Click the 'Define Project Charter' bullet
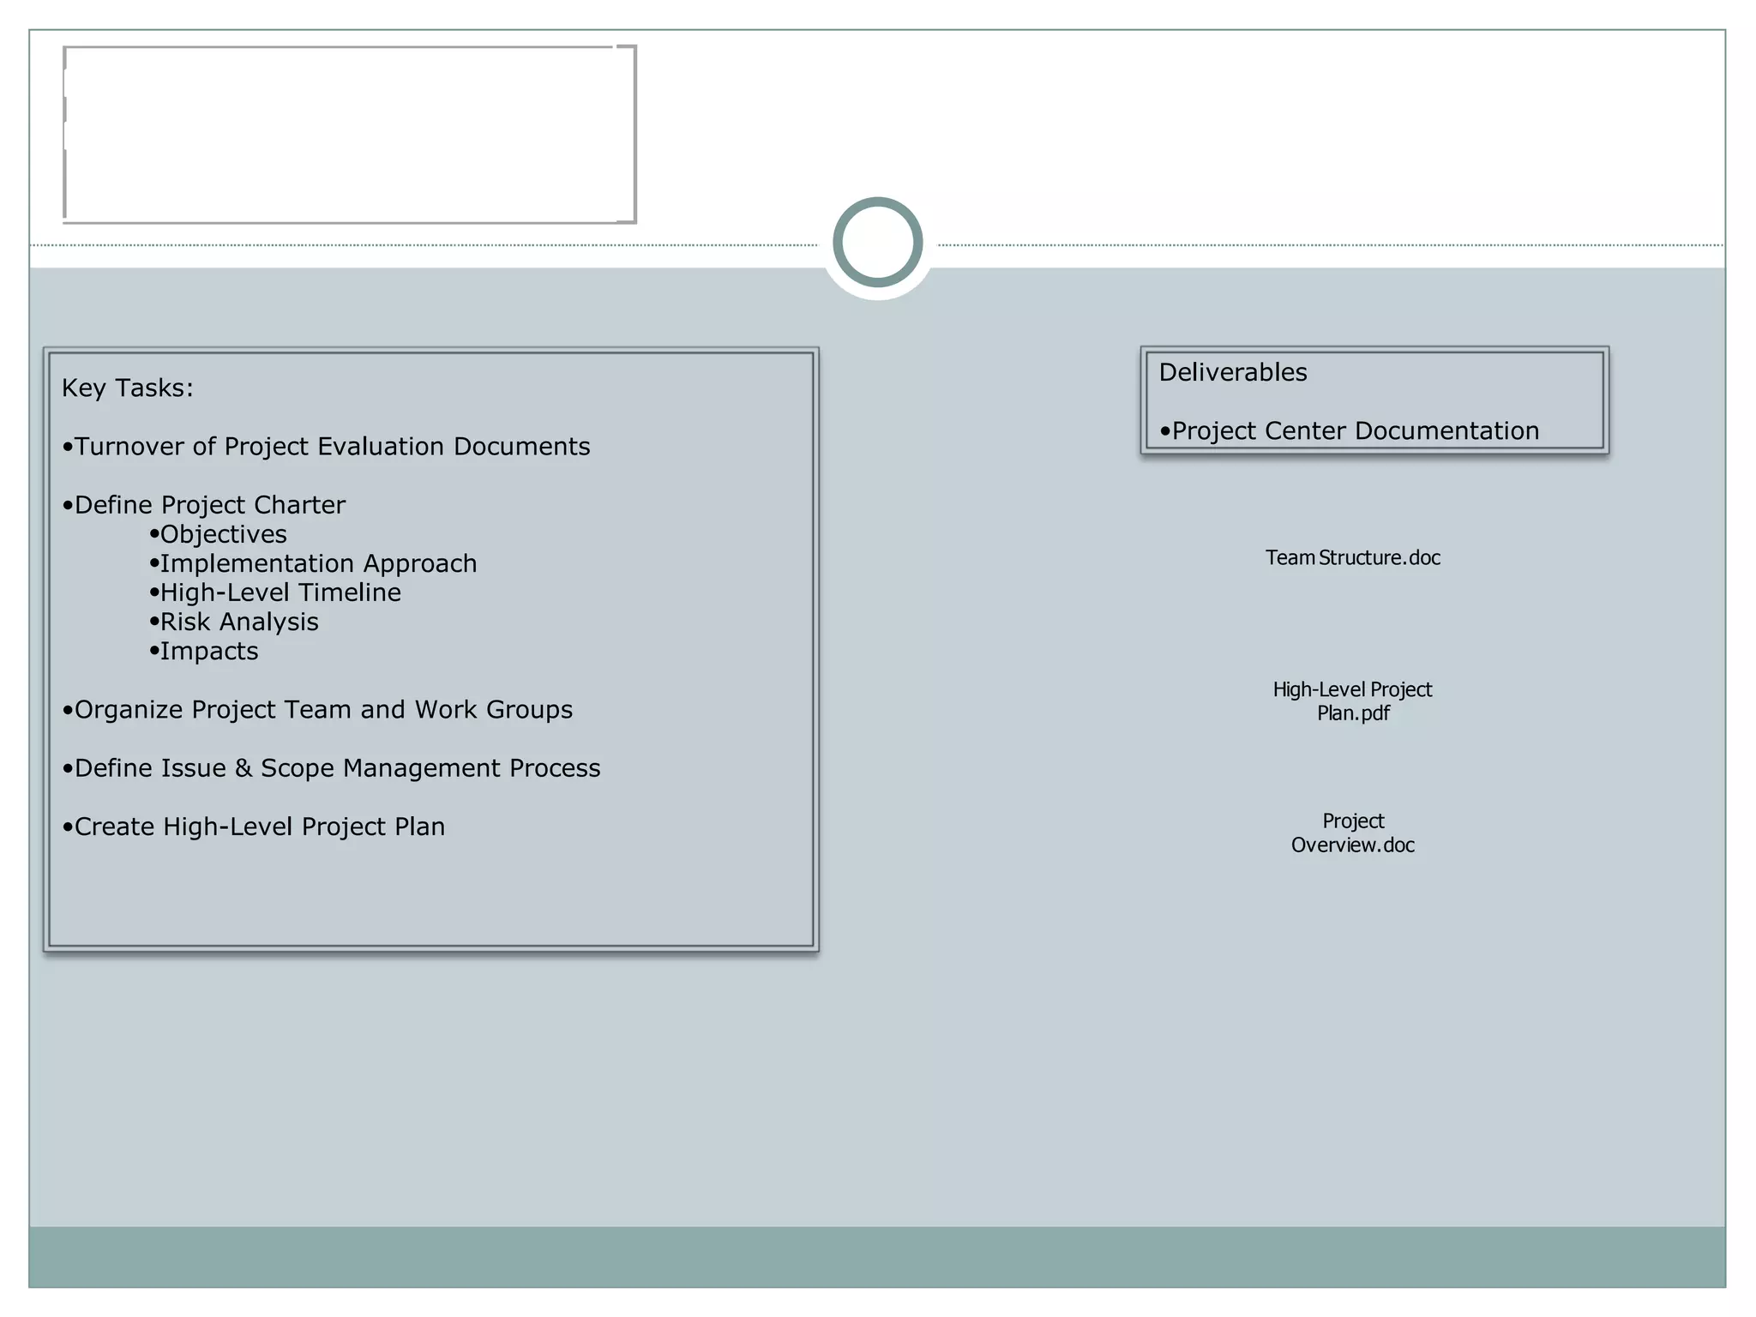The image size is (1756, 1317). pos(204,505)
